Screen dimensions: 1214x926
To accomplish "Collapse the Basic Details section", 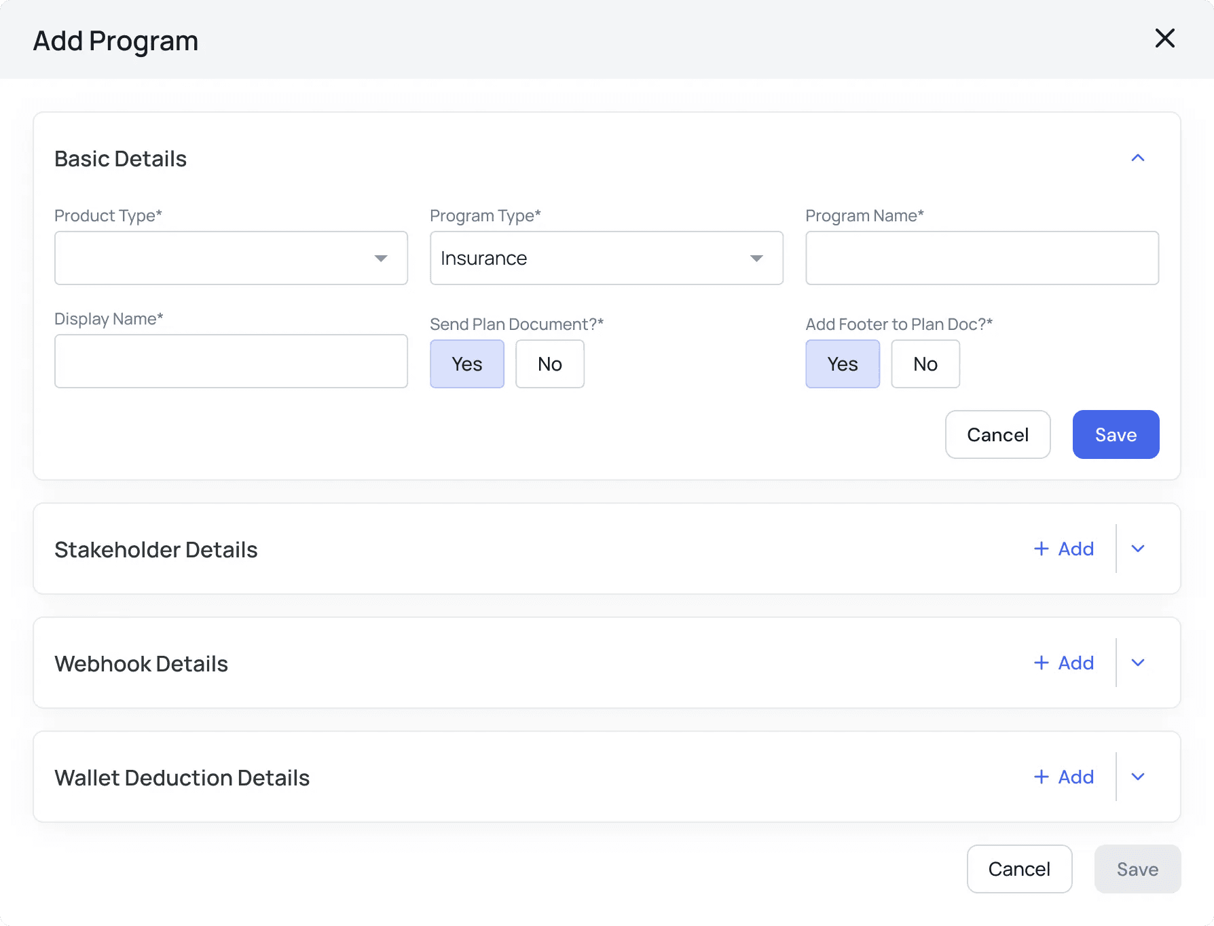I will pos(1138,158).
